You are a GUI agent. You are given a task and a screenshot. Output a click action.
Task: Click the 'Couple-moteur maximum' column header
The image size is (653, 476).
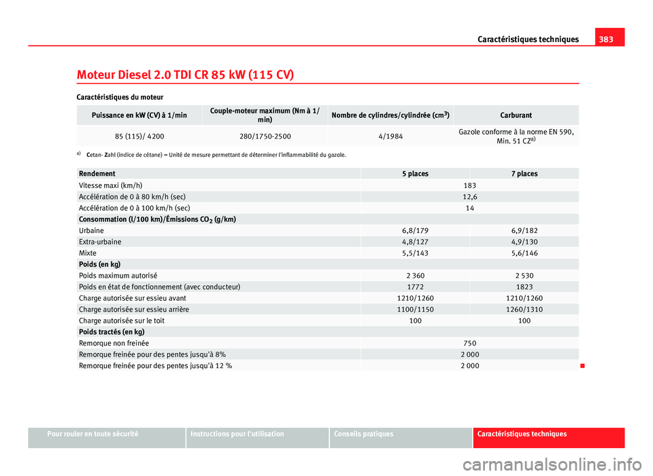(265, 115)
